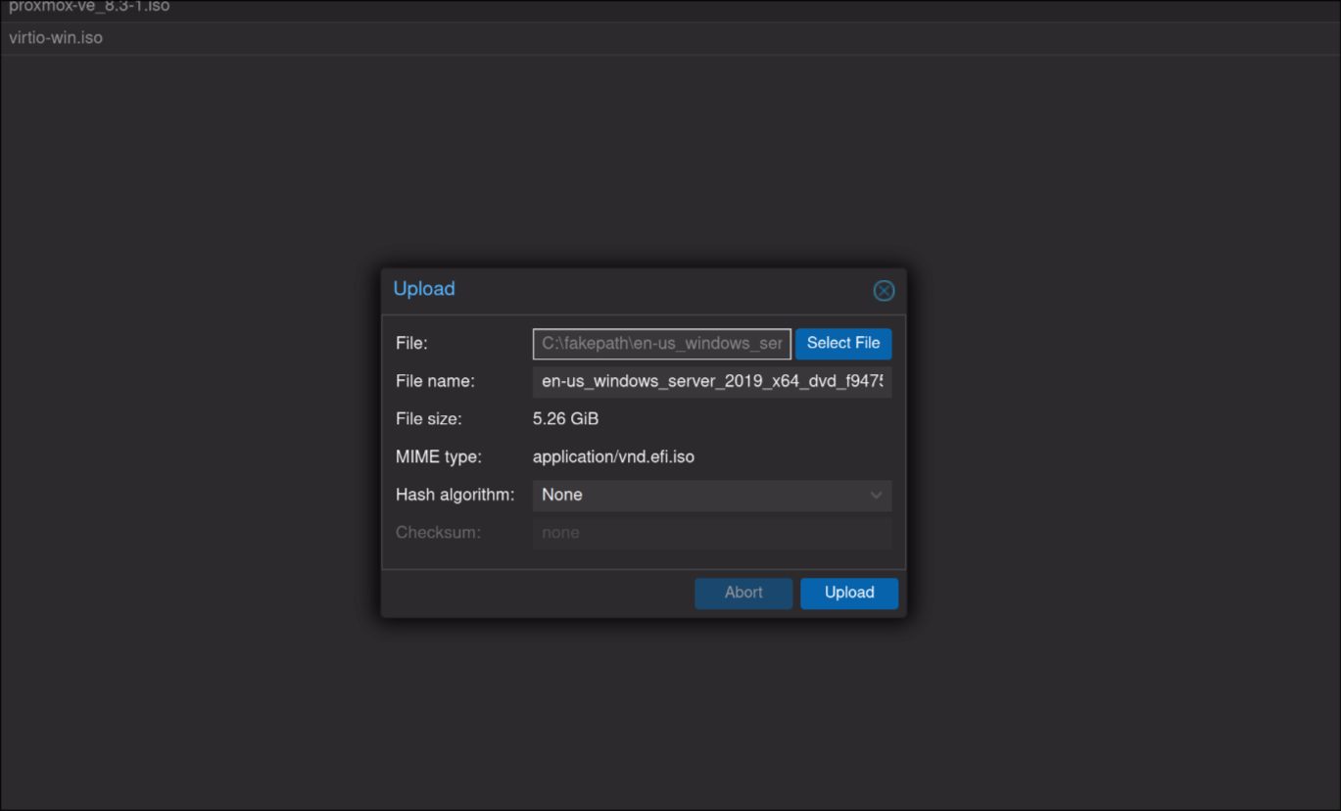1341x811 pixels.
Task: Expand the Hash algorithm dropdown chevron
Action: click(876, 496)
